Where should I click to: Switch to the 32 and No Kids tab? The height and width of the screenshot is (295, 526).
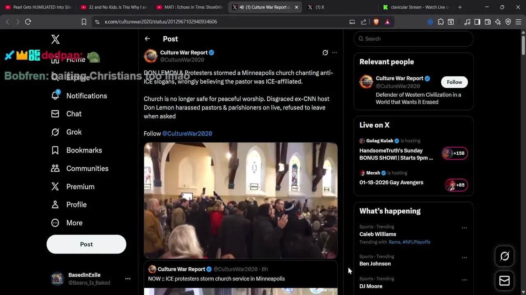click(x=114, y=7)
